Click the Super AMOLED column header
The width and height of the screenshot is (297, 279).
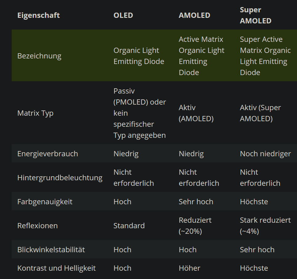[255, 15]
